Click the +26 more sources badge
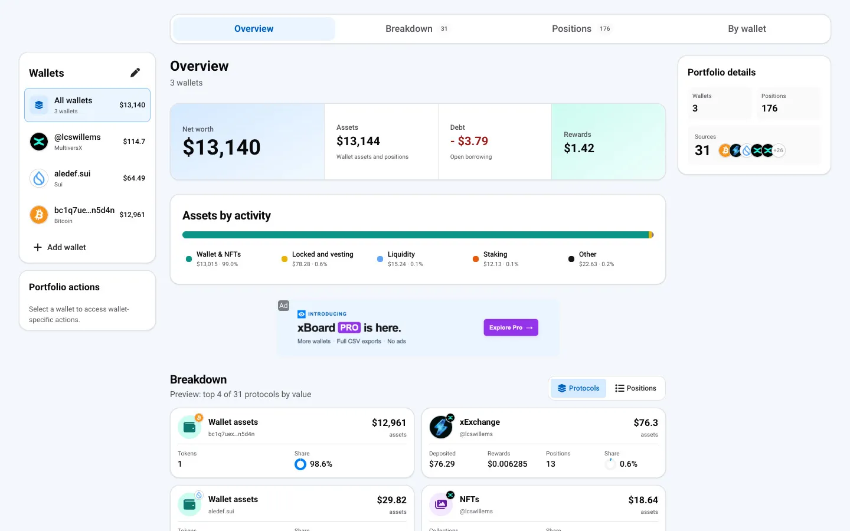 point(779,150)
